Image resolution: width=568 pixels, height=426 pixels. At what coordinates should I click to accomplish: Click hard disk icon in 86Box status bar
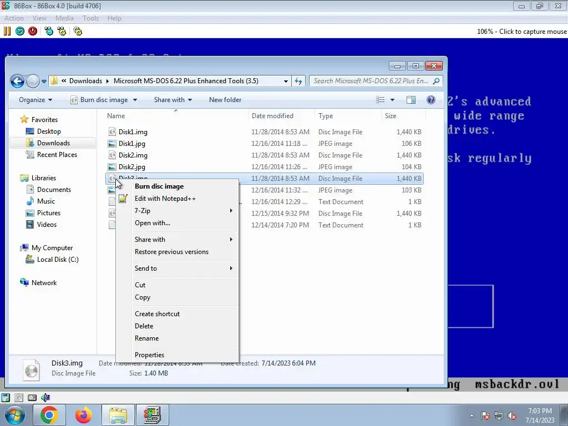32,397
